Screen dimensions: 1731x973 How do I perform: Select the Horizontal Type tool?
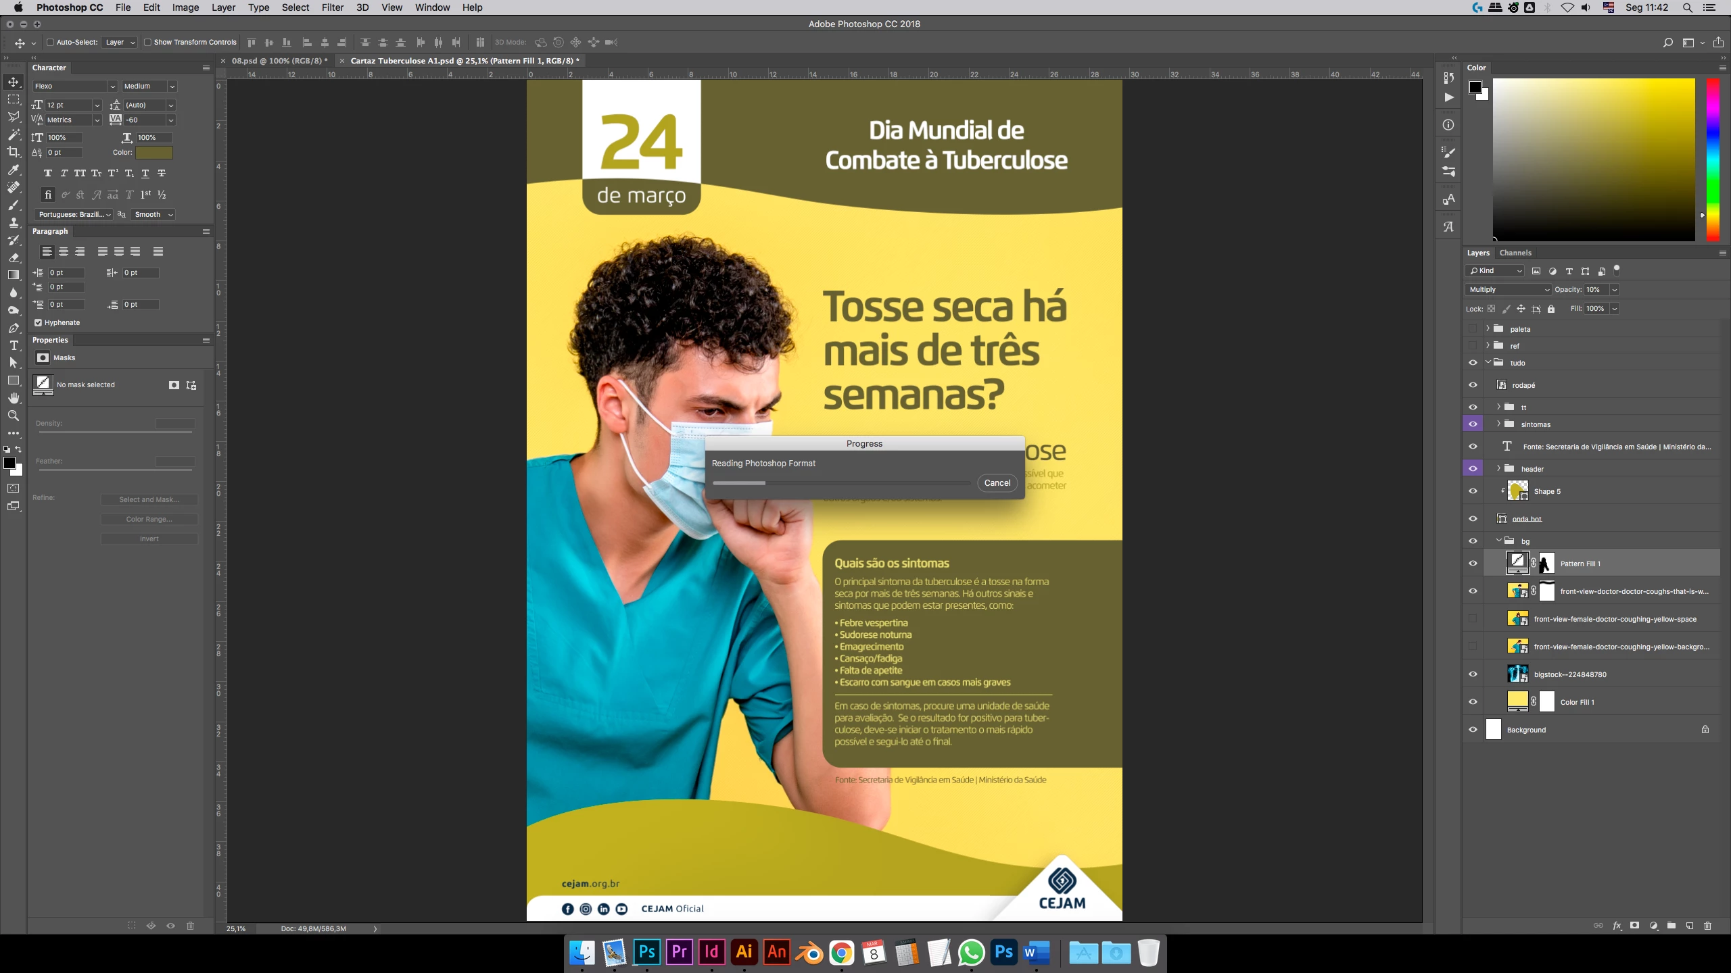click(x=14, y=345)
